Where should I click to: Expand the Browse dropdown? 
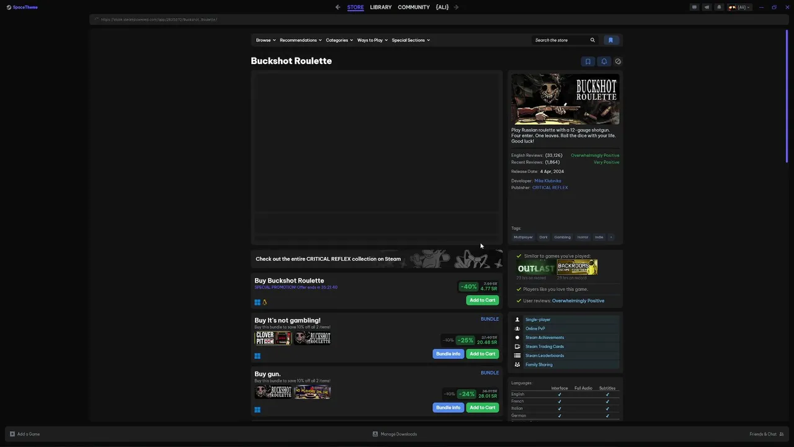tap(265, 40)
